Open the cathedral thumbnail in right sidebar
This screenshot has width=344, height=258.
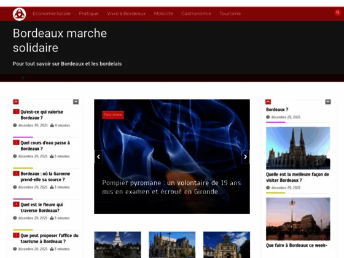click(x=298, y=148)
